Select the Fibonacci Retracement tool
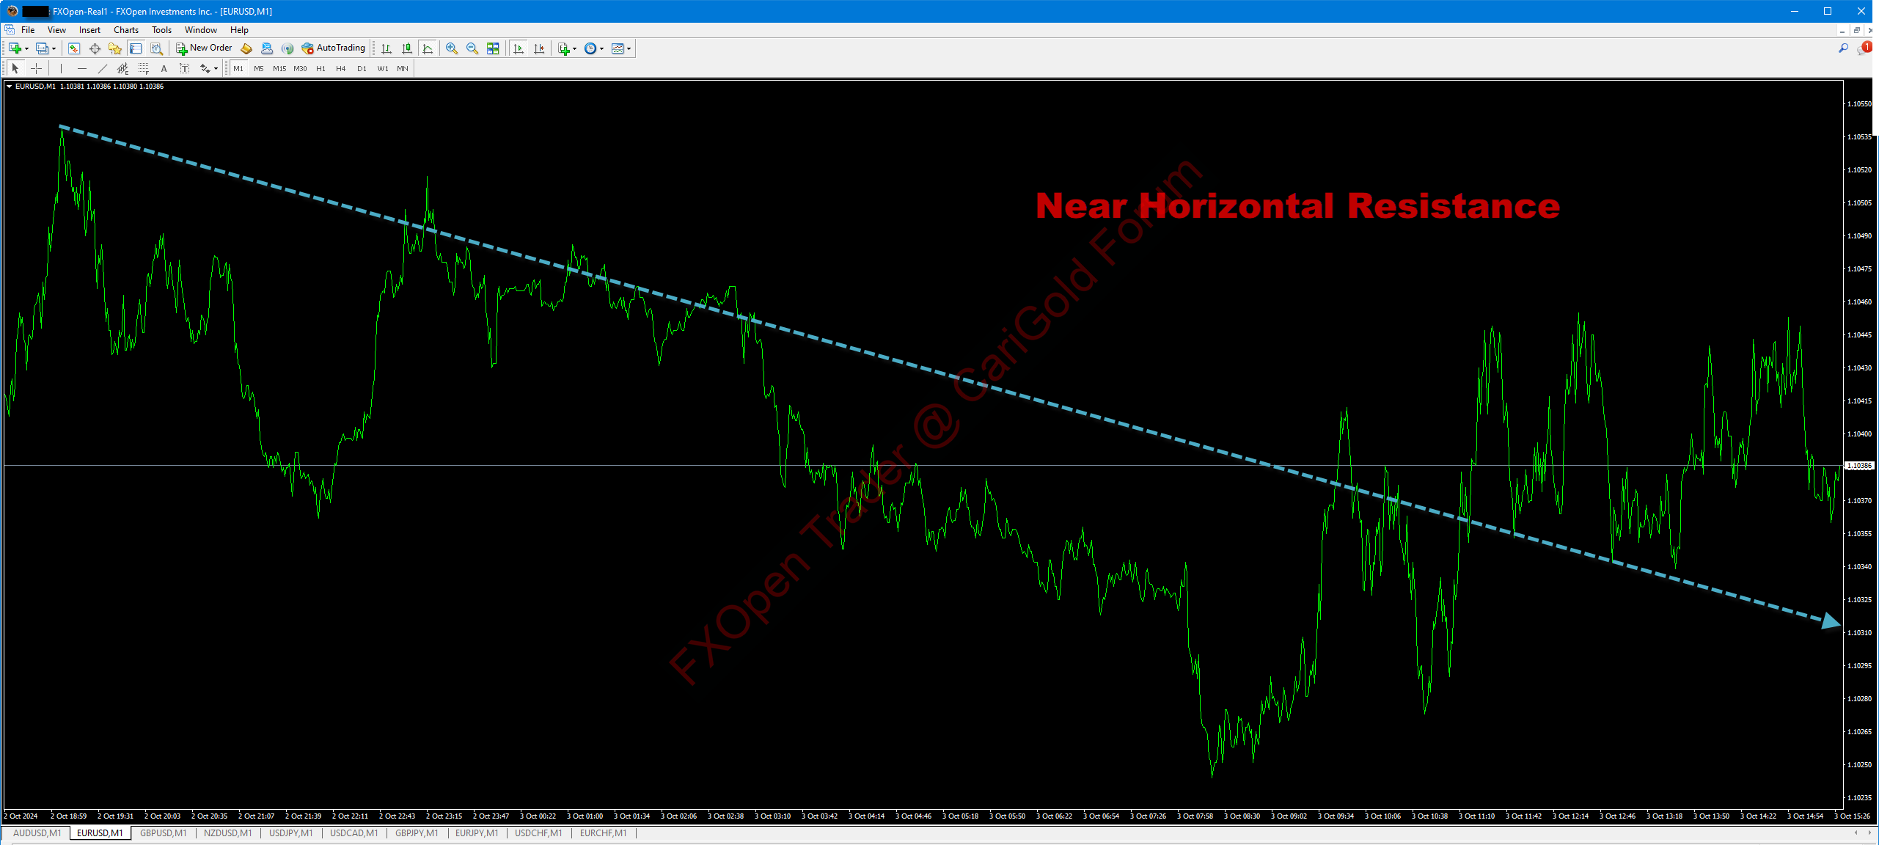Viewport: 1879px width, 845px height. [x=143, y=68]
